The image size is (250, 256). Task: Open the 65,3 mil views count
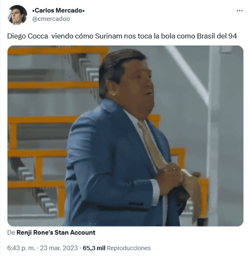pyautogui.click(x=94, y=248)
